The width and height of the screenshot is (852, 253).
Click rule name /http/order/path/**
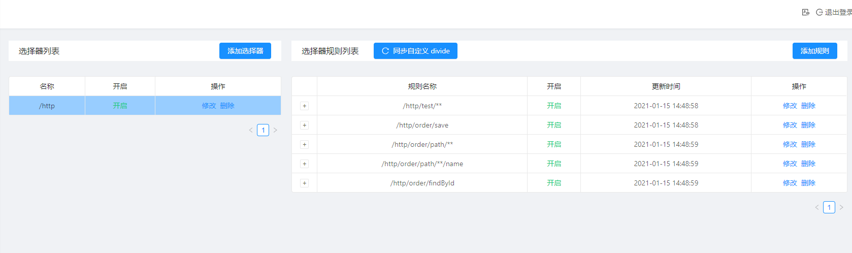422,144
